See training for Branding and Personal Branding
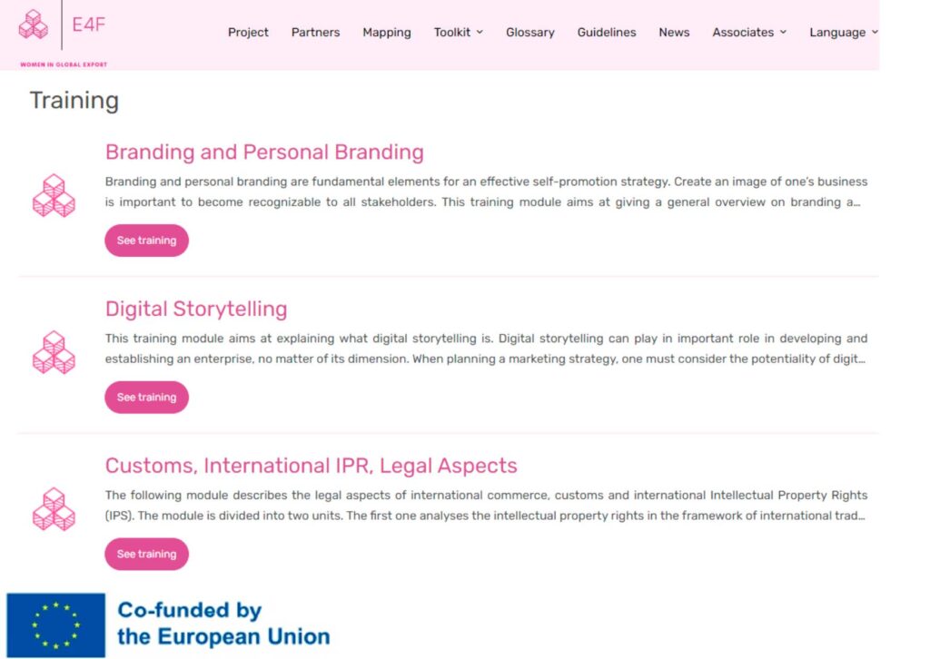 pyautogui.click(x=146, y=241)
